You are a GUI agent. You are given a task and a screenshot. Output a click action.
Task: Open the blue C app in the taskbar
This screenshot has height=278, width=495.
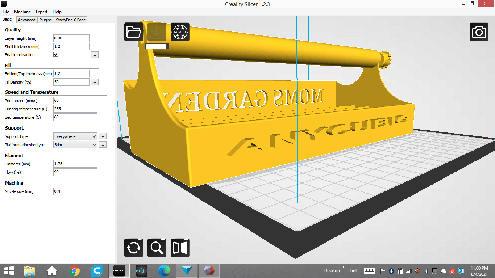(x=97, y=271)
